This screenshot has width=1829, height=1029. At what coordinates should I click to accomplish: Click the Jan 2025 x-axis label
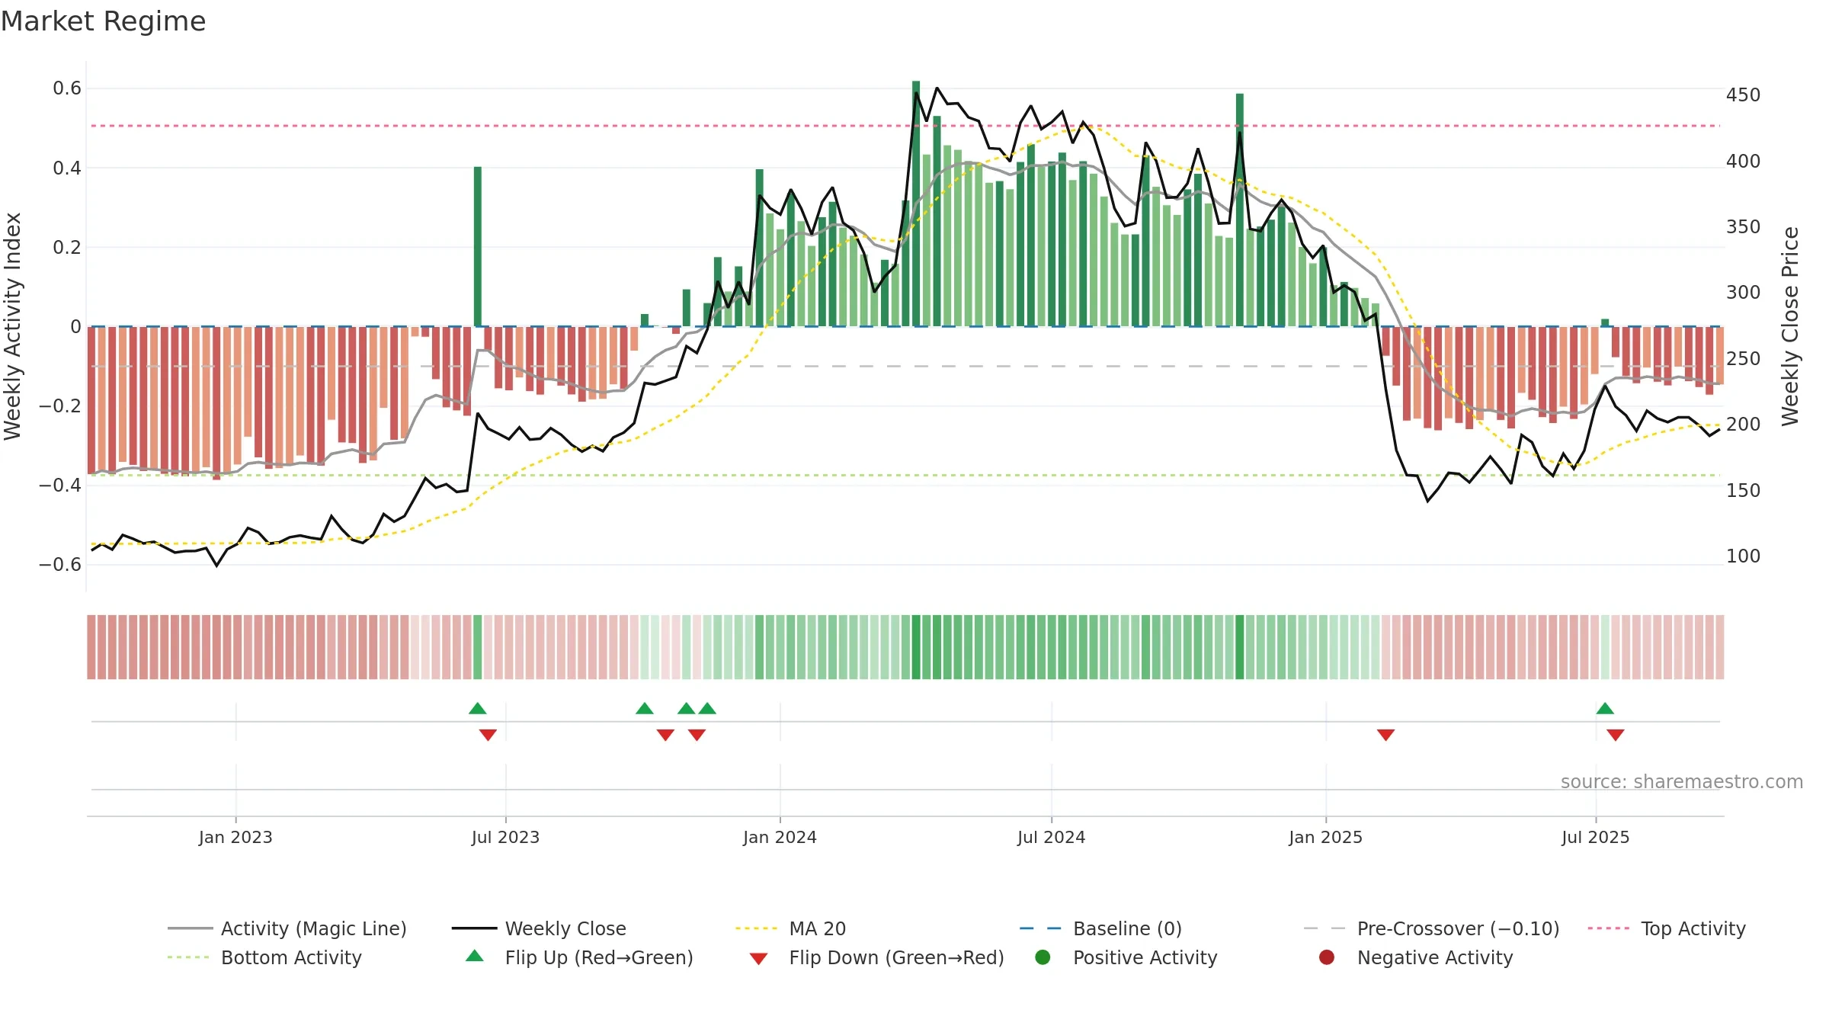[x=1325, y=837]
